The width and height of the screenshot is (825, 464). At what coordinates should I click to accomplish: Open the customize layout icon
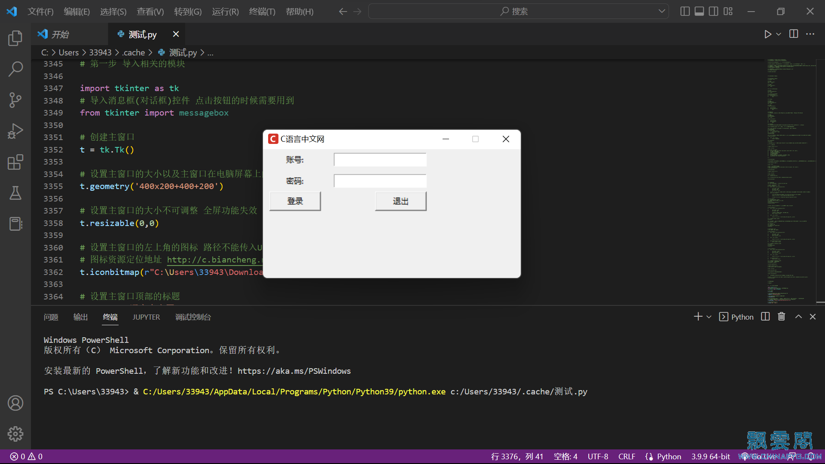pos(728,11)
